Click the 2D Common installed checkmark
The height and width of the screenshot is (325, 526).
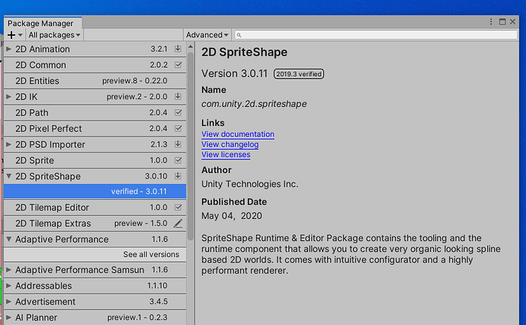178,65
